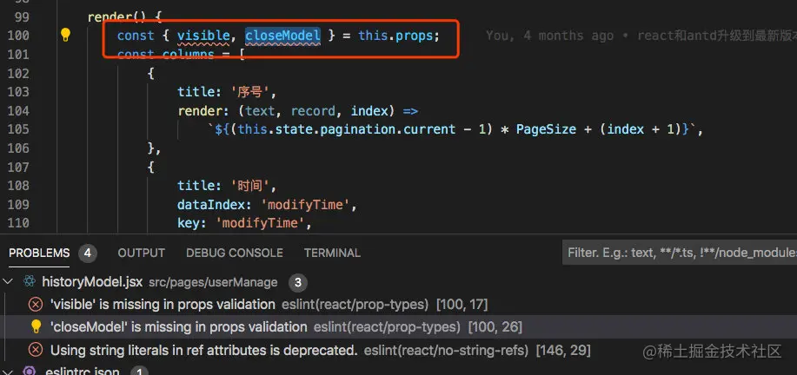Open the TERMINAL tab
This screenshot has height=375, width=797.
(x=332, y=253)
